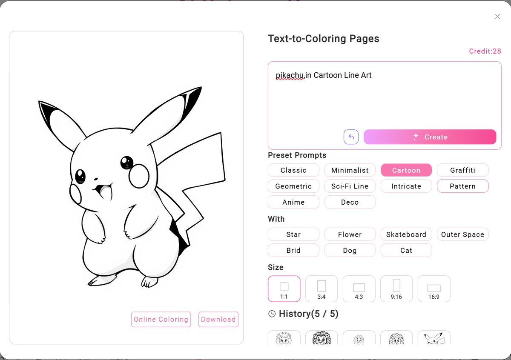Open the Pikachu history thumbnail
Image resolution: width=511 pixels, height=360 pixels.
click(x=434, y=337)
